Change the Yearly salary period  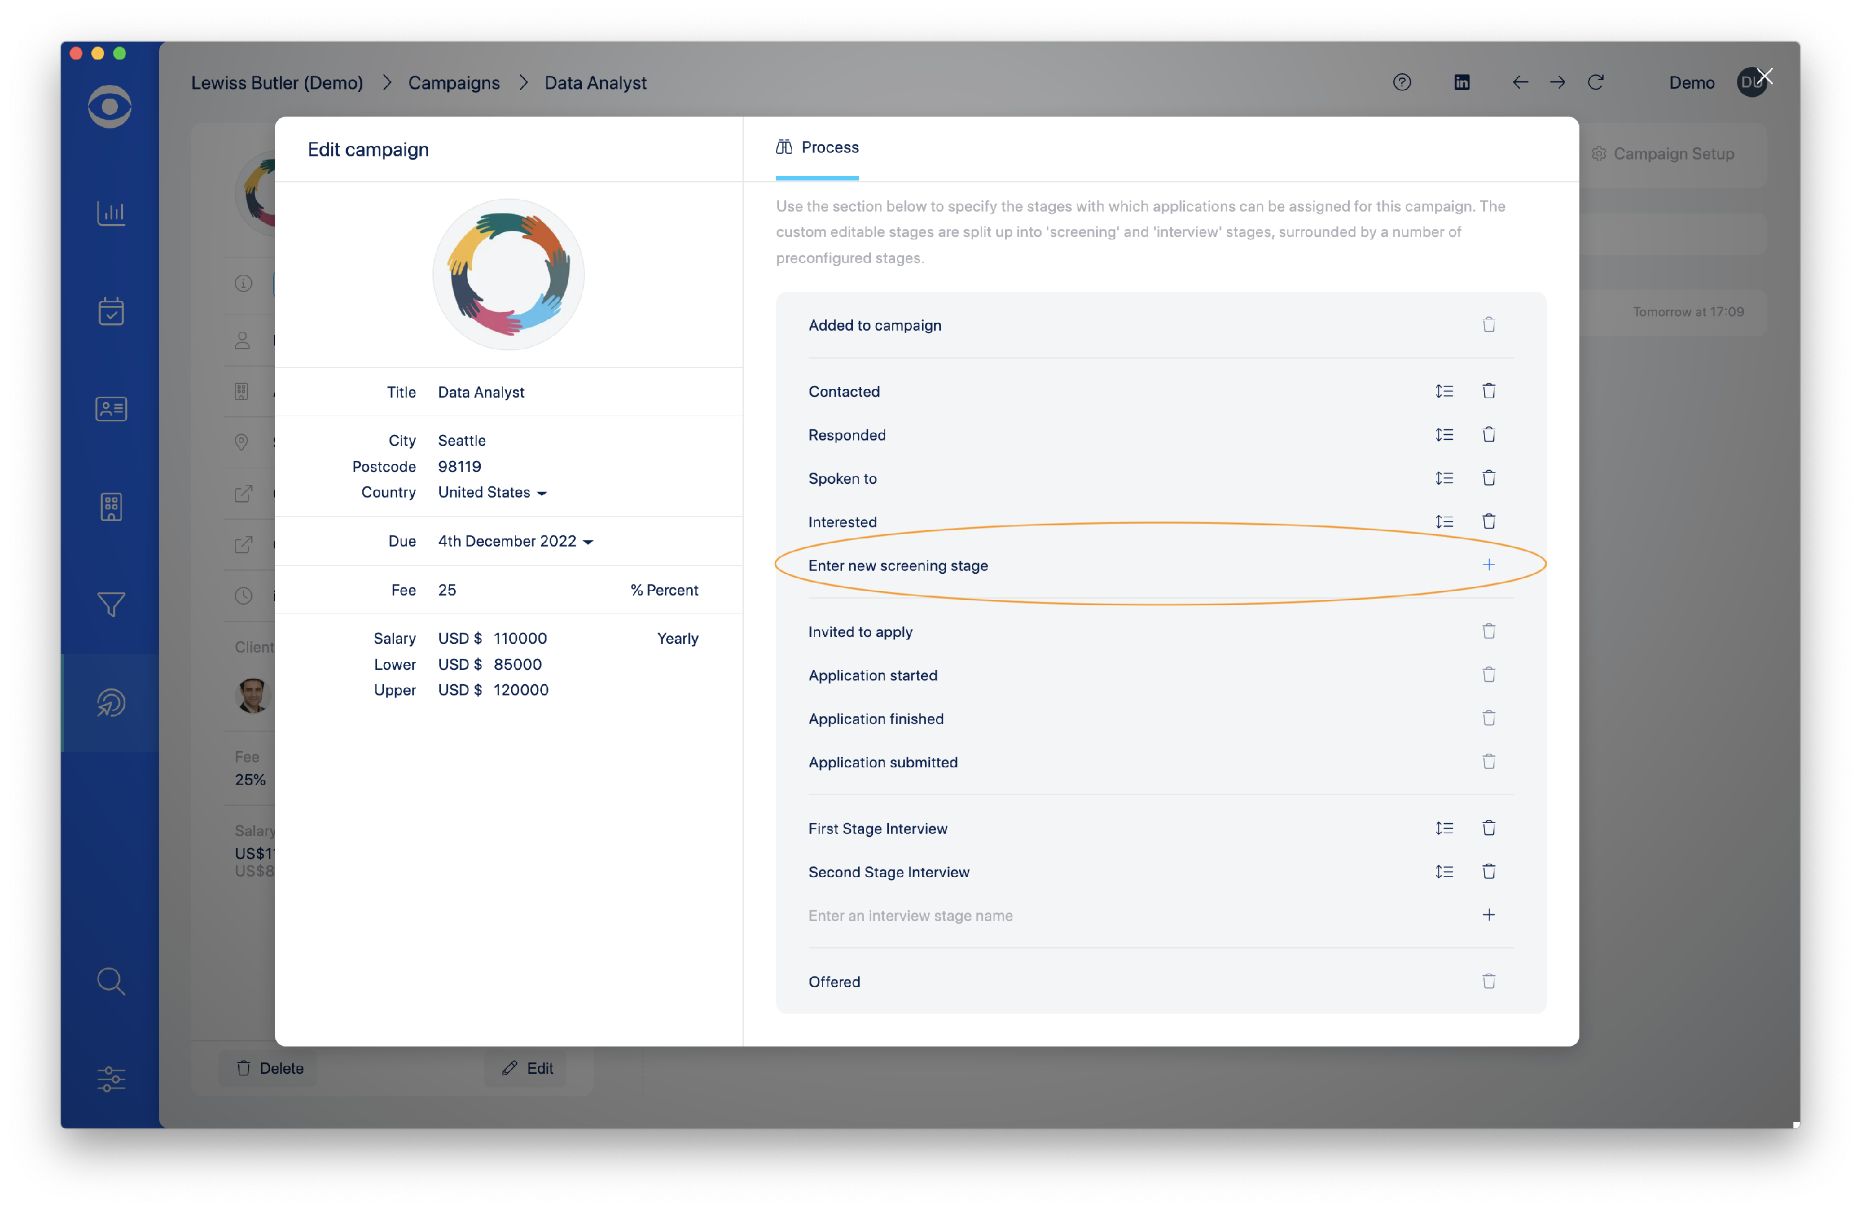click(x=677, y=639)
